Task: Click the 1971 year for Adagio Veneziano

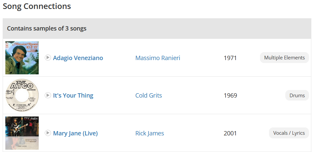Action: click(230, 58)
